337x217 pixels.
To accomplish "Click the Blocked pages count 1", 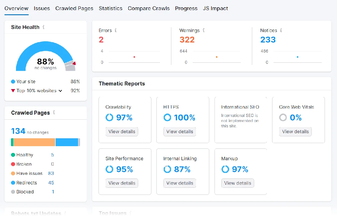I will [53, 192].
